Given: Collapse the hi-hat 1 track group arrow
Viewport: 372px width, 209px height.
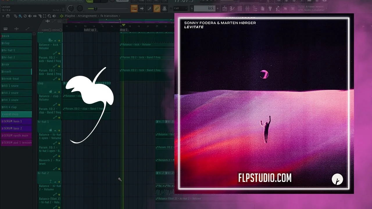Looking at the screenshot, I should click(x=55, y=130).
